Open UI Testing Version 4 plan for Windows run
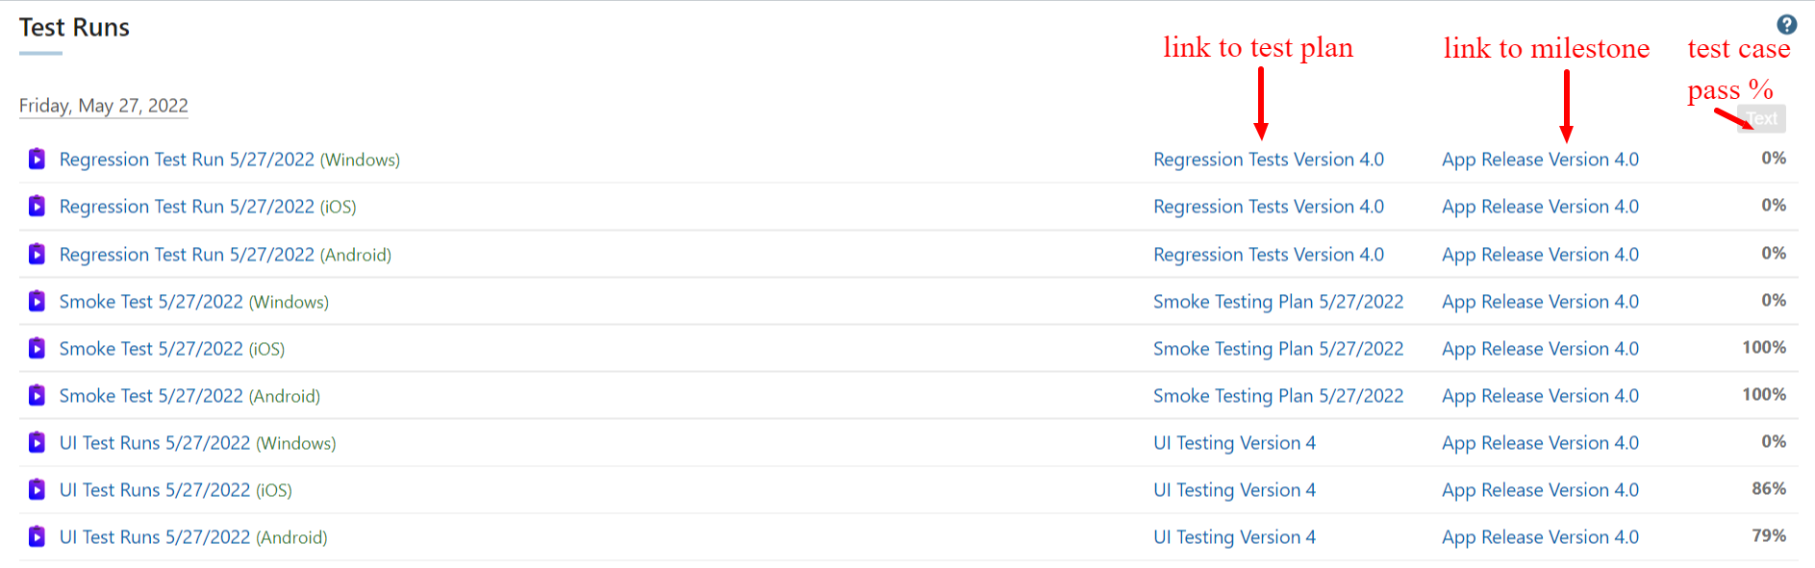 coord(1234,443)
